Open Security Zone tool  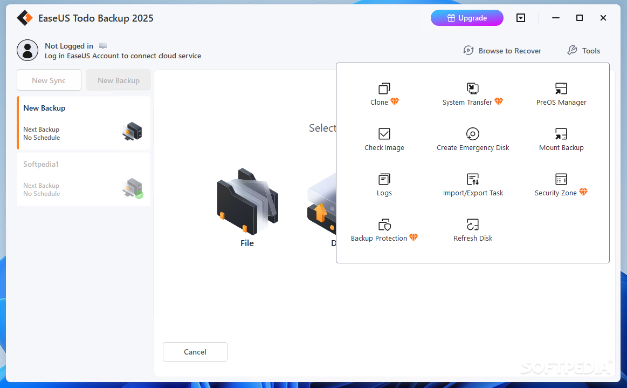561,185
